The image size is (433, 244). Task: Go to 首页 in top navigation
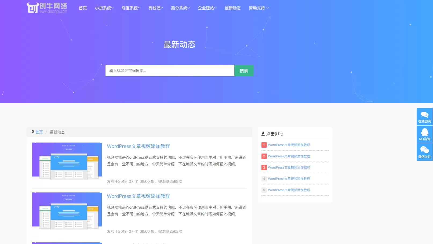click(x=83, y=8)
